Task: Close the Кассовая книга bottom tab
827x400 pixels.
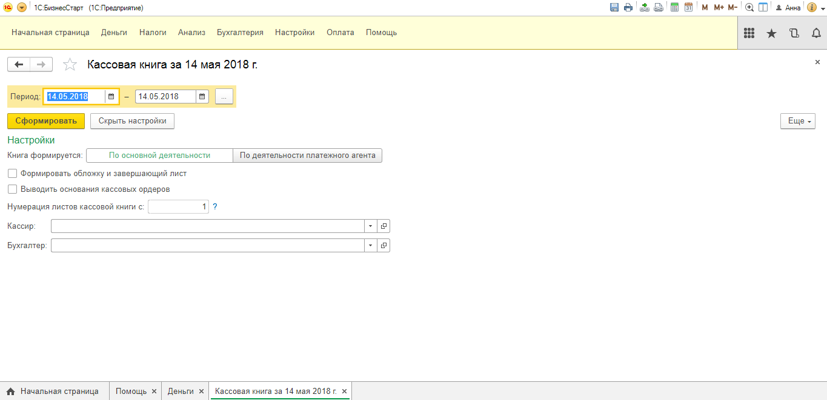Action: 344,392
